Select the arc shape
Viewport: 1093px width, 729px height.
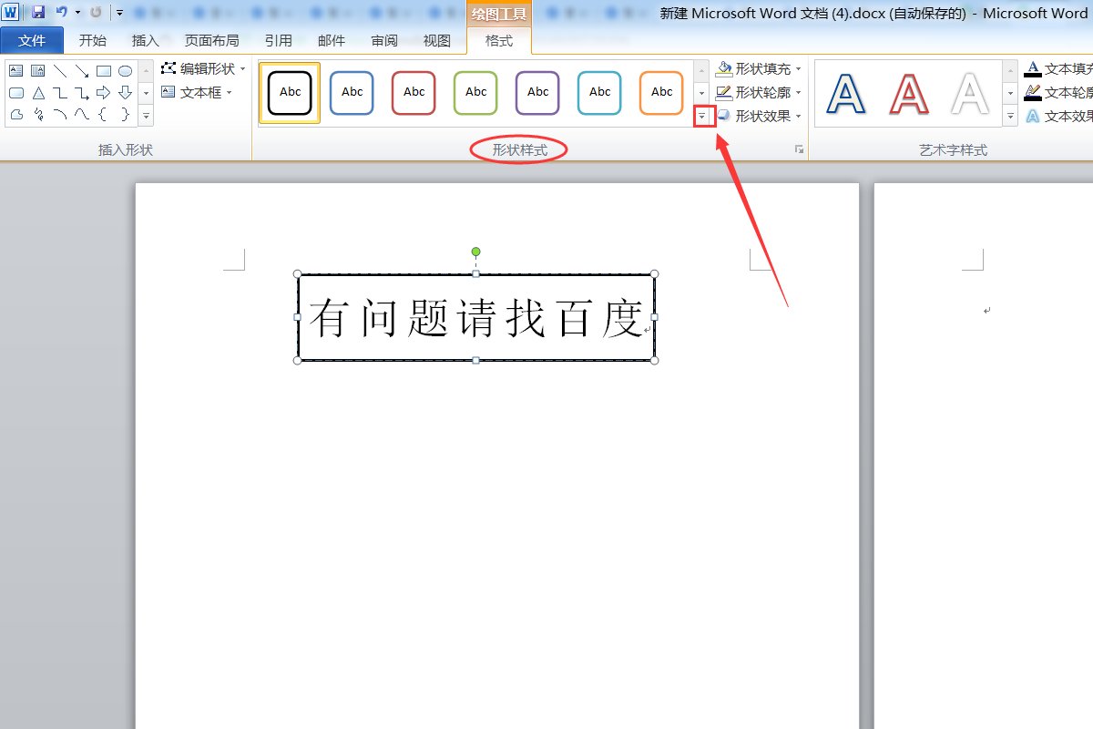click(60, 114)
